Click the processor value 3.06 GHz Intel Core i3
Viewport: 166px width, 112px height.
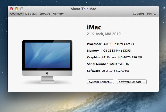click(x=119, y=44)
